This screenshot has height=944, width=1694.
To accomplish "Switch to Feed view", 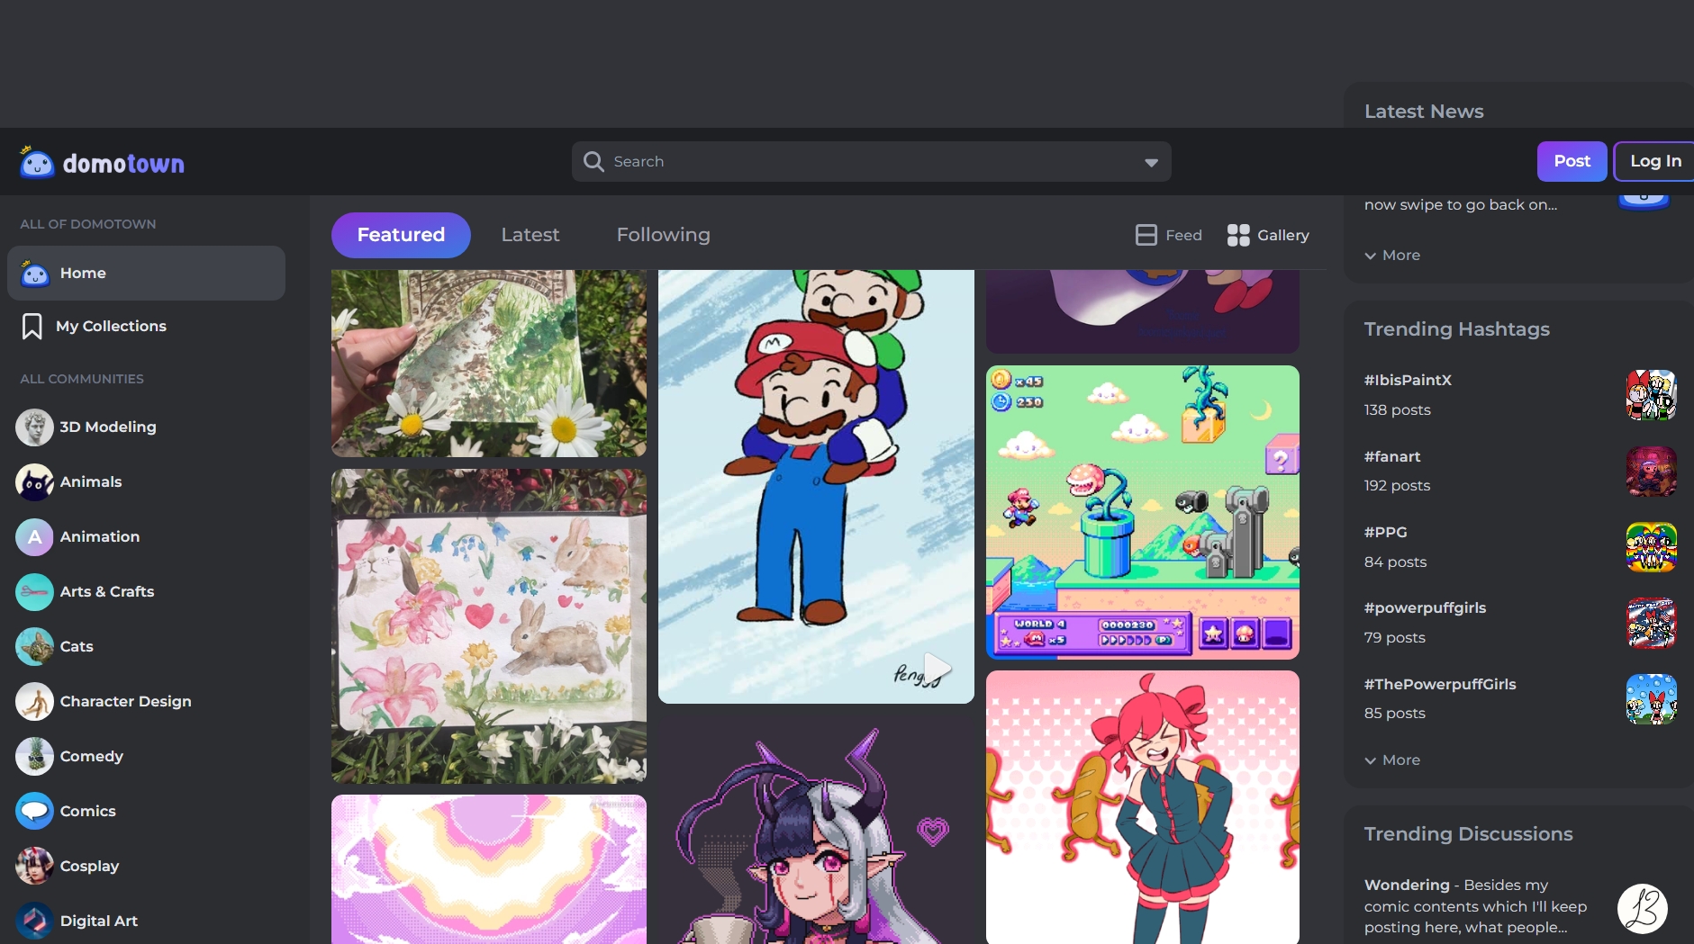I will [x=1169, y=235].
